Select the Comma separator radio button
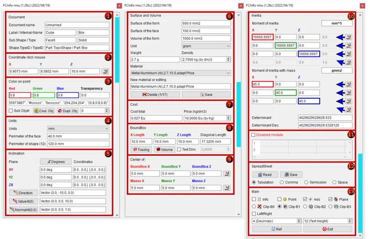Viewport: 370px width, 239px height. pos(282,182)
